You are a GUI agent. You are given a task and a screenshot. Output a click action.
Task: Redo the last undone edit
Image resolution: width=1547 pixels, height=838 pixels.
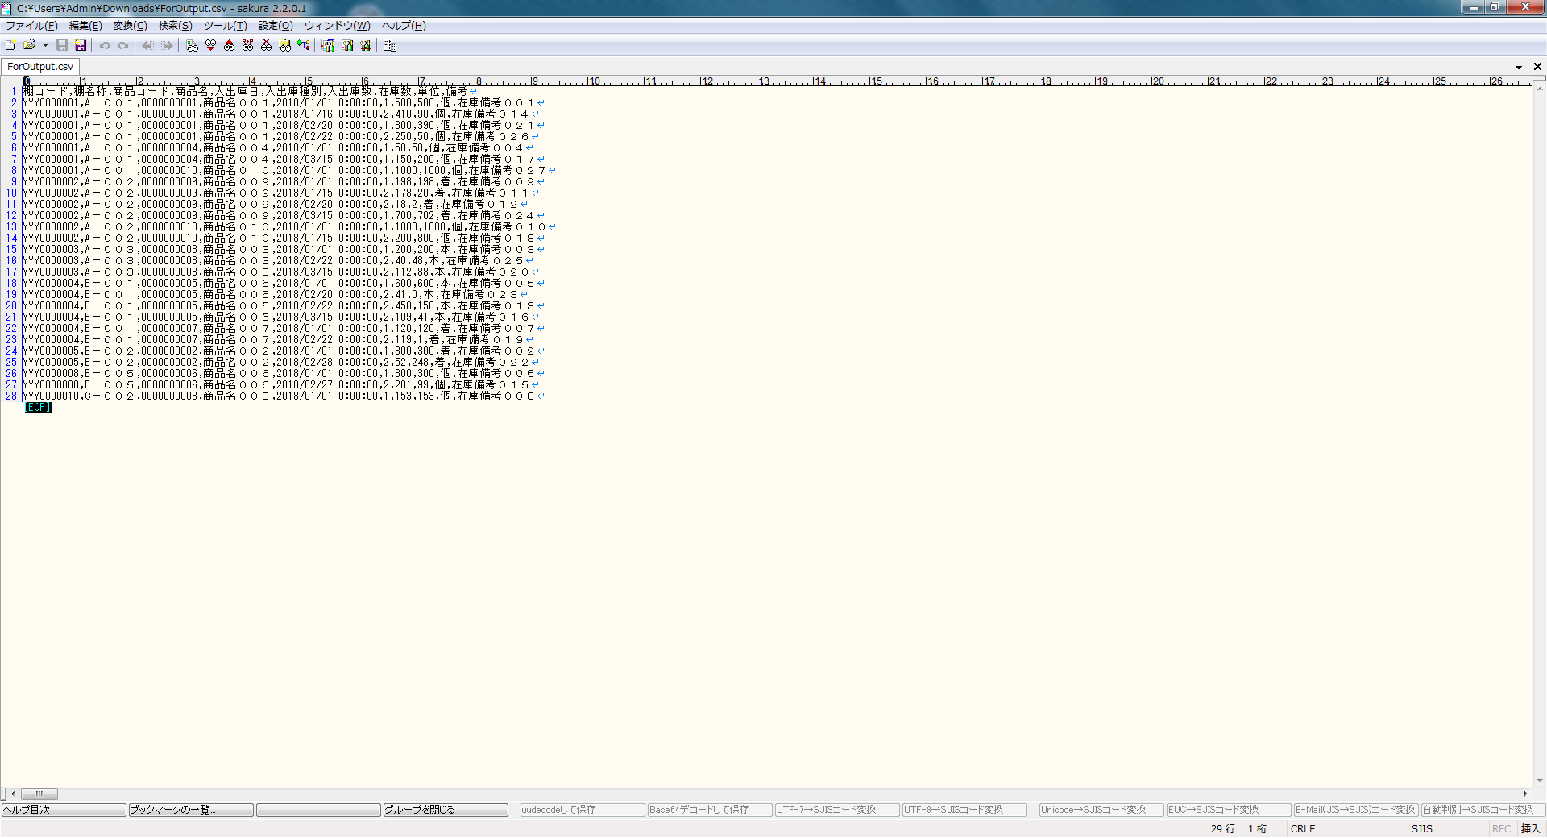[x=123, y=46]
